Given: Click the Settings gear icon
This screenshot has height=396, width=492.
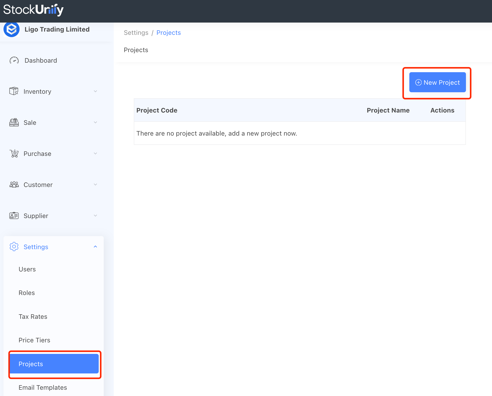Looking at the screenshot, I should point(14,247).
